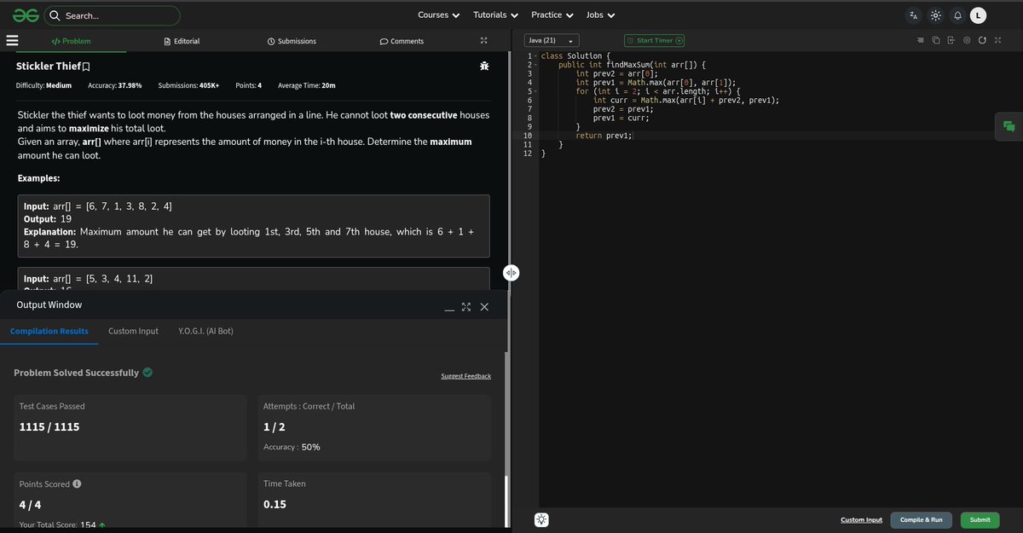Open the hamburger sidebar menu
This screenshot has height=533, width=1023.
point(12,40)
